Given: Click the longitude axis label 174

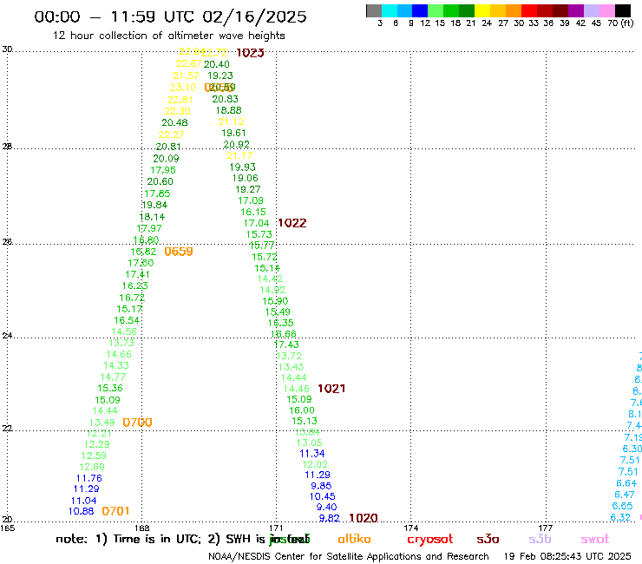Looking at the screenshot, I should [410, 528].
